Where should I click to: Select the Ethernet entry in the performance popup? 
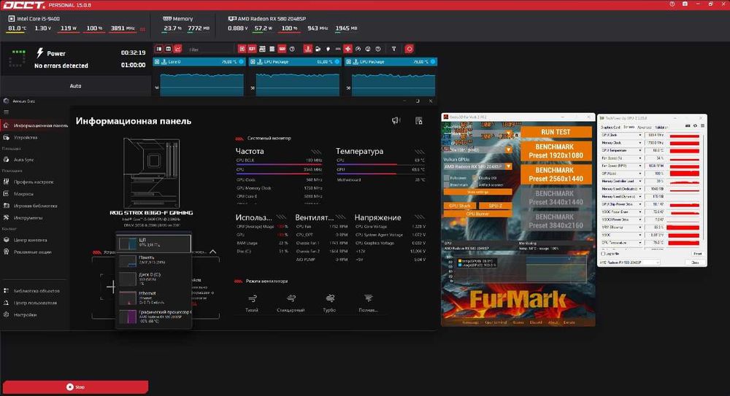(x=153, y=298)
